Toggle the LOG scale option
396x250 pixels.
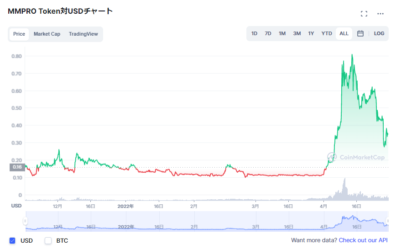379,33
